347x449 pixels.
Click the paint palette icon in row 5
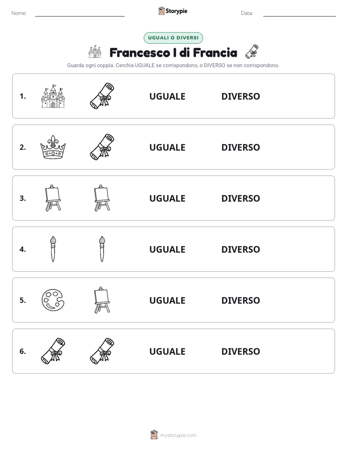pyautogui.click(x=53, y=300)
